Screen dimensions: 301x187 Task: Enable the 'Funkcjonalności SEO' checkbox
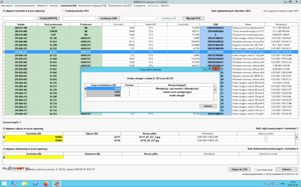(64, 11)
